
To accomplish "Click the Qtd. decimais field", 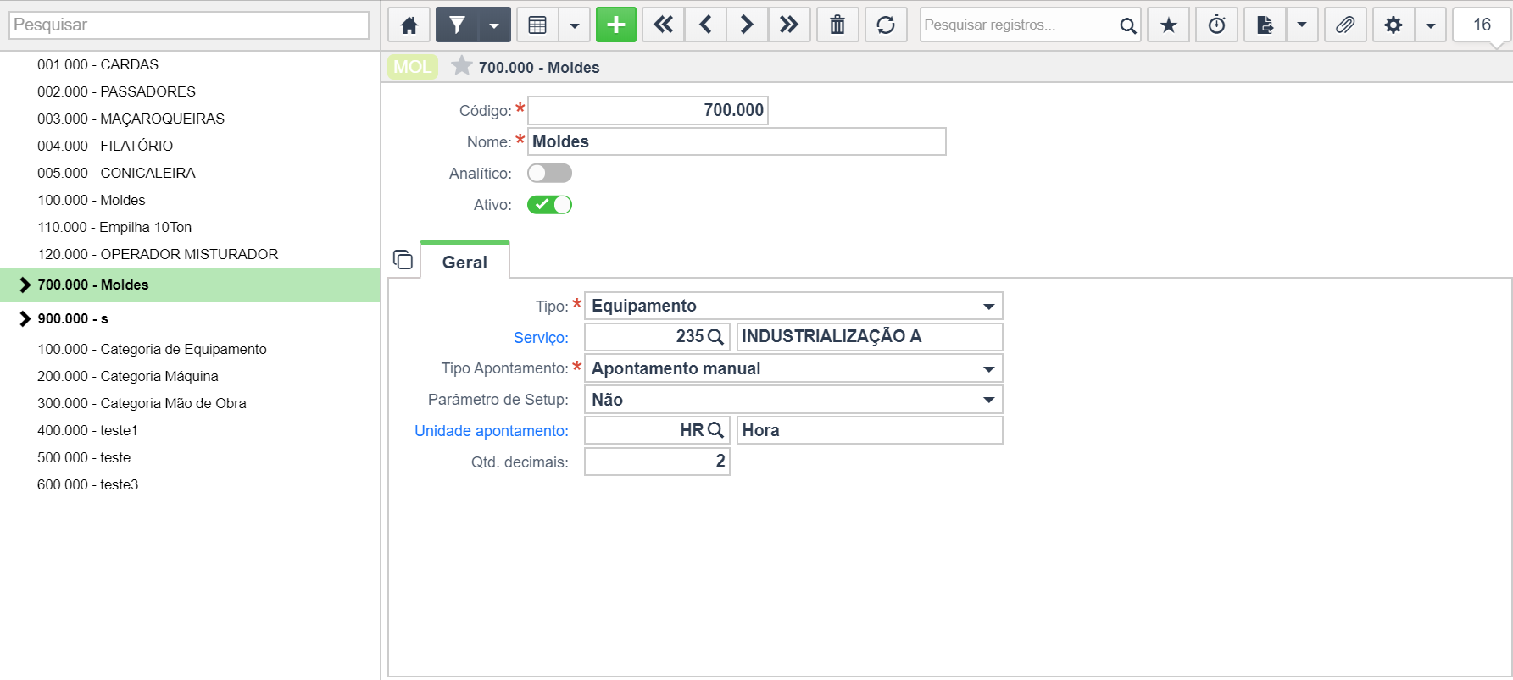I will [657, 462].
